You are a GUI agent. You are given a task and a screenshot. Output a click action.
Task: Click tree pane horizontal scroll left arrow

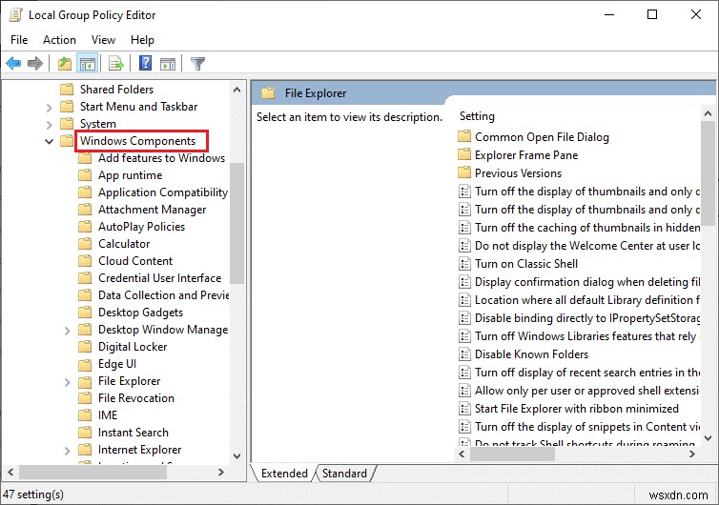(10, 472)
